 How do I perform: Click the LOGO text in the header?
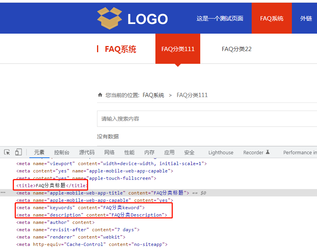tap(148, 19)
